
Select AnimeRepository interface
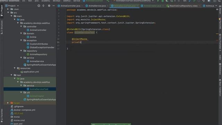[39, 54]
